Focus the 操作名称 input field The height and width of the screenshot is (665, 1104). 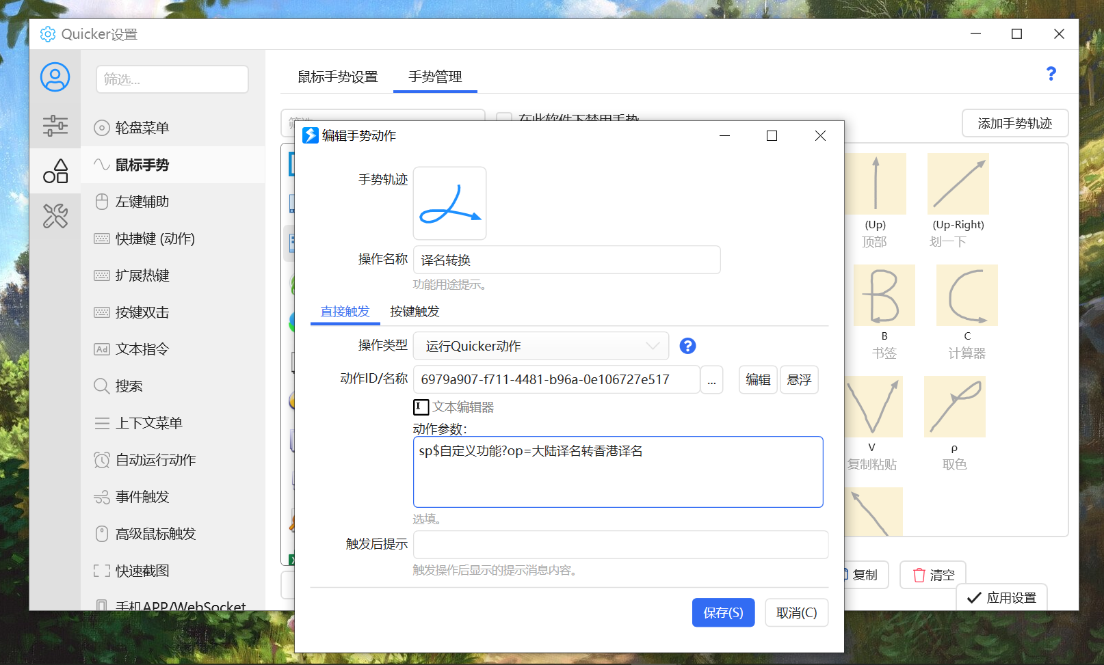pos(566,260)
